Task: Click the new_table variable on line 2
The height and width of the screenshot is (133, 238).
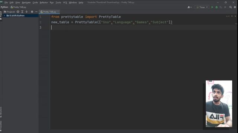Action: coord(60,22)
